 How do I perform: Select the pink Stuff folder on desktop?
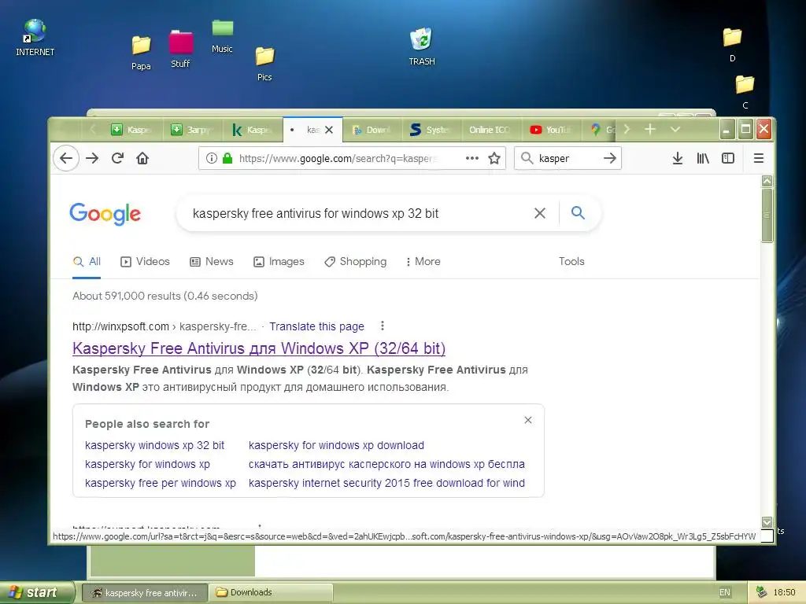(180, 49)
